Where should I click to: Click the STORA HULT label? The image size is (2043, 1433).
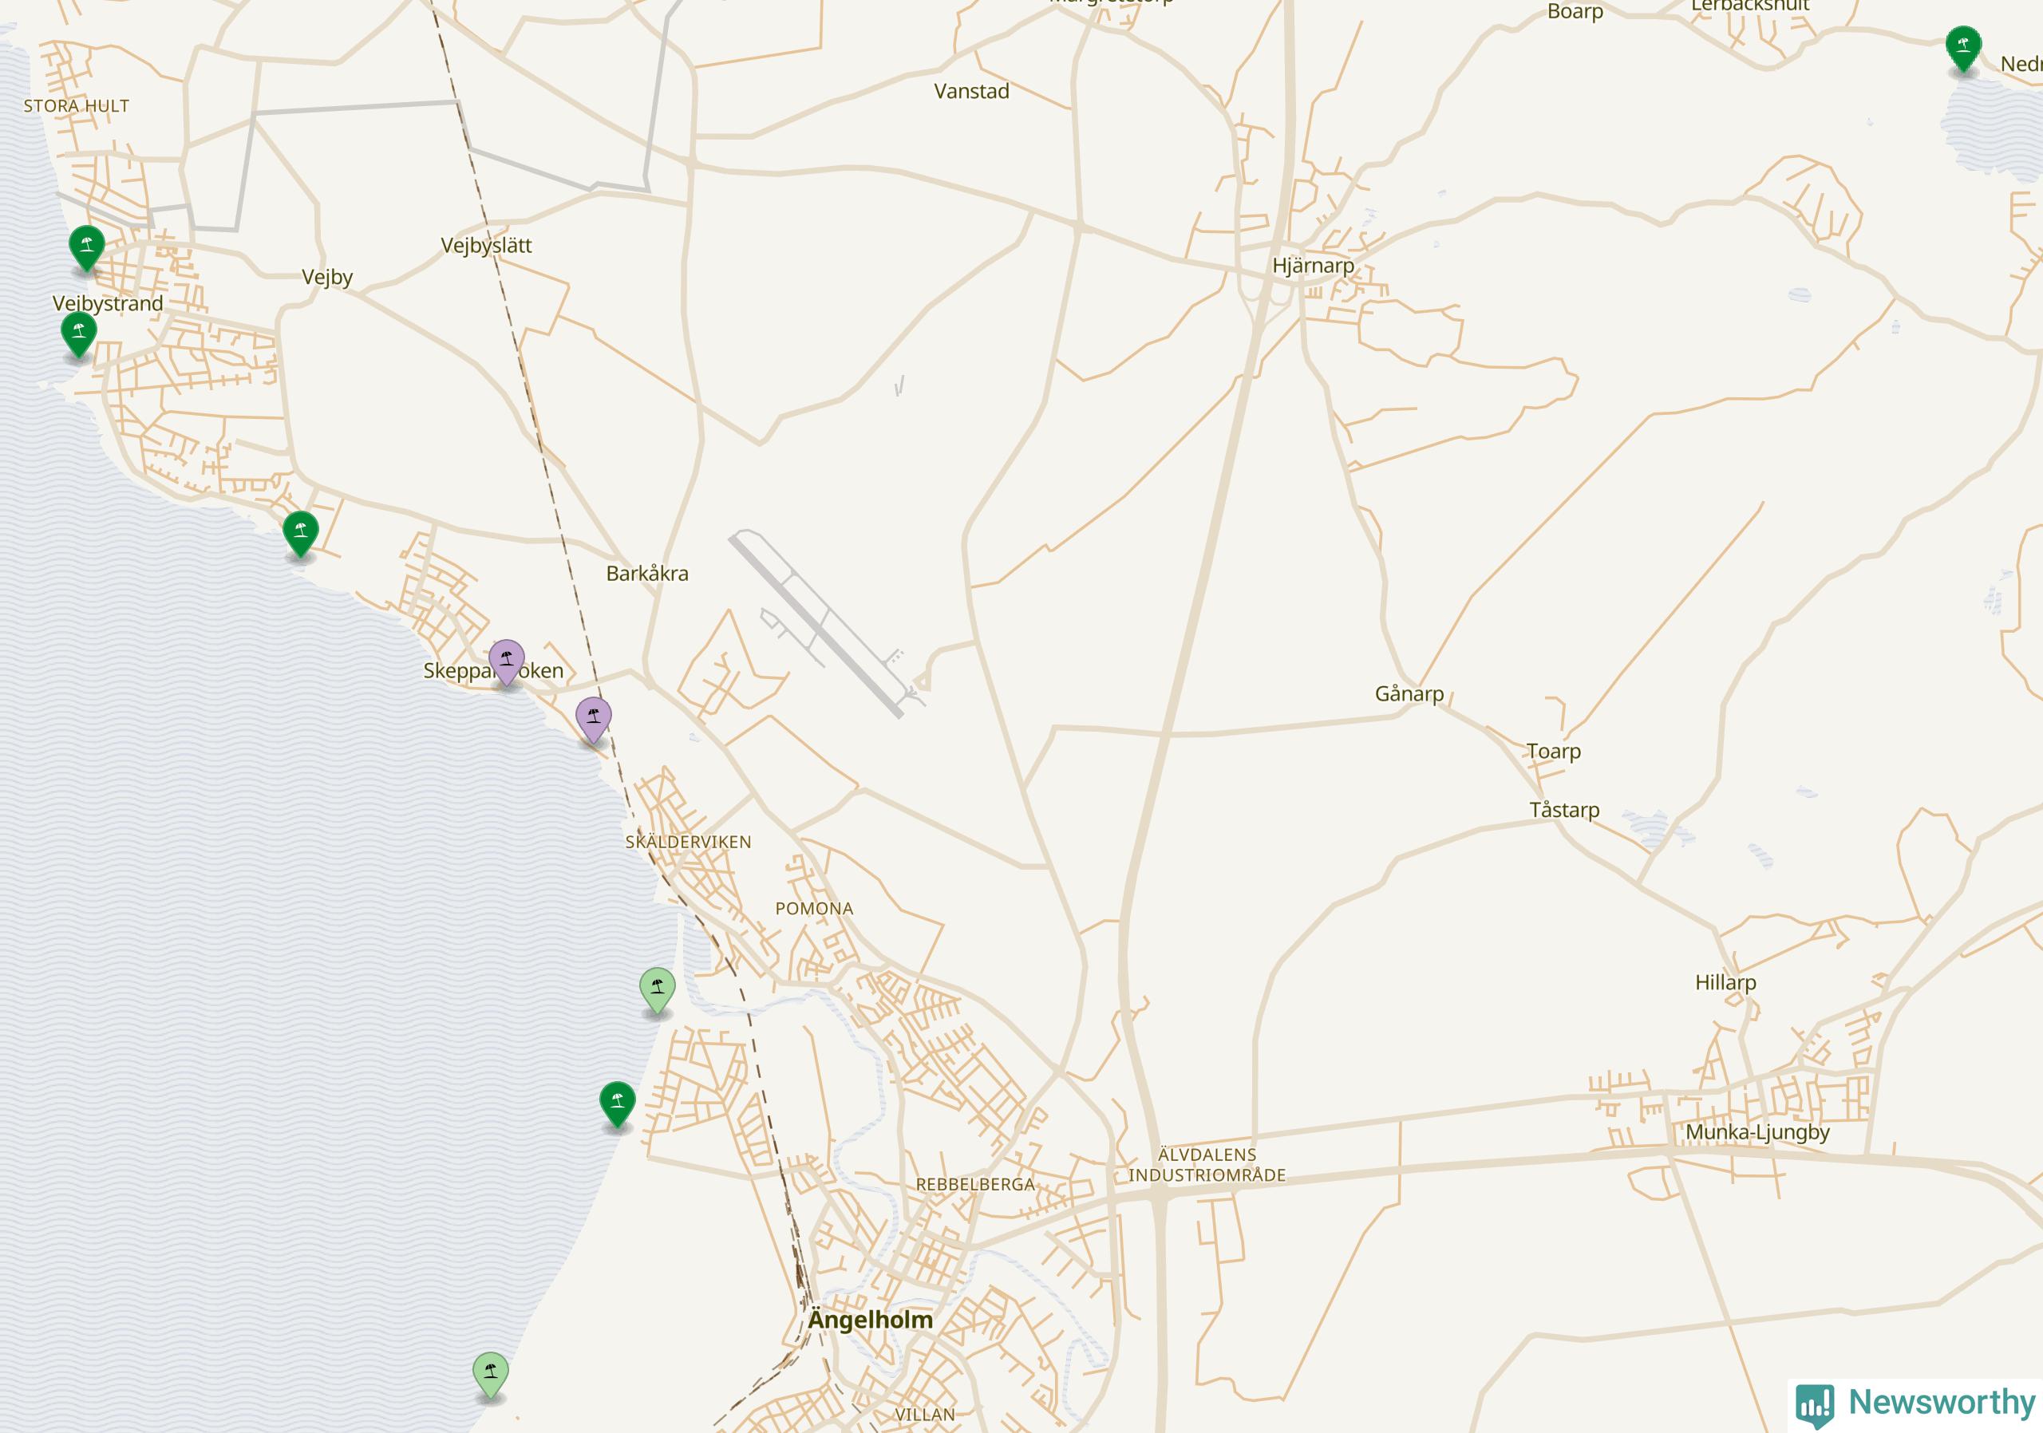click(77, 106)
